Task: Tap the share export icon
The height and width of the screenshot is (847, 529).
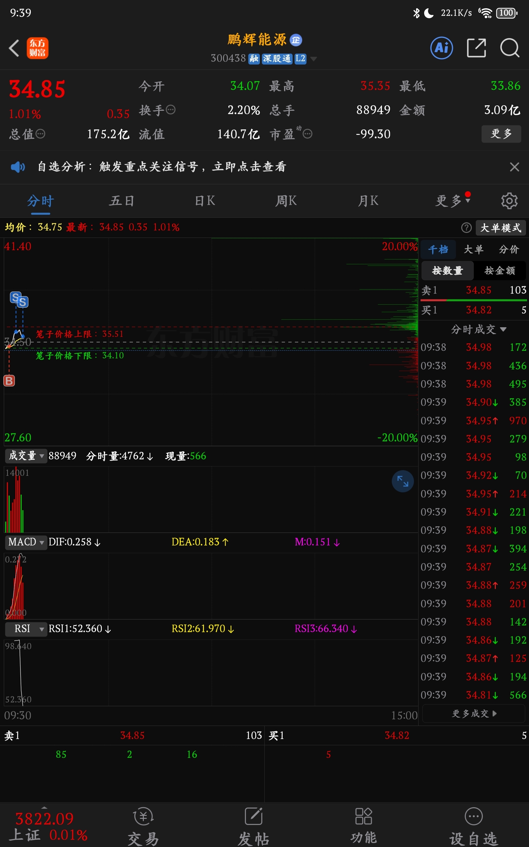Action: point(476,48)
